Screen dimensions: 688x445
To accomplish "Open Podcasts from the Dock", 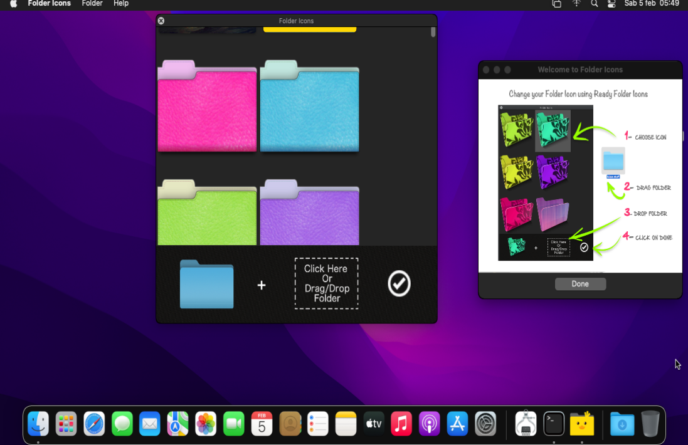I will click(430, 424).
